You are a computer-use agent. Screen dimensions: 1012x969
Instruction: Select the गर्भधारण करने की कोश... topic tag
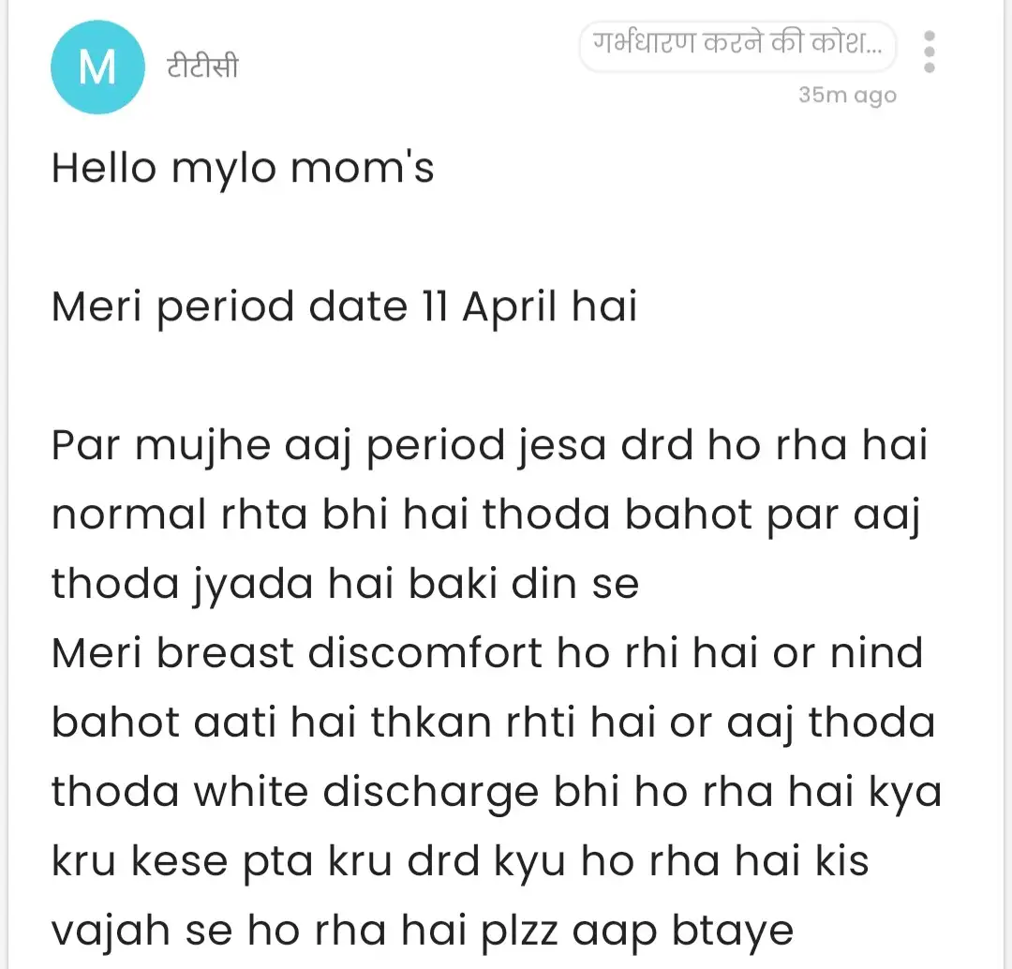pos(737,46)
